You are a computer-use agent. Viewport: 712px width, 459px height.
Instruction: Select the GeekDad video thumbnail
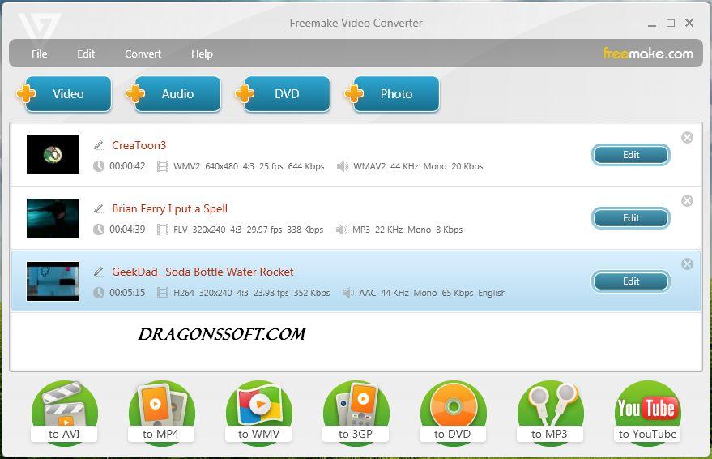(x=53, y=281)
